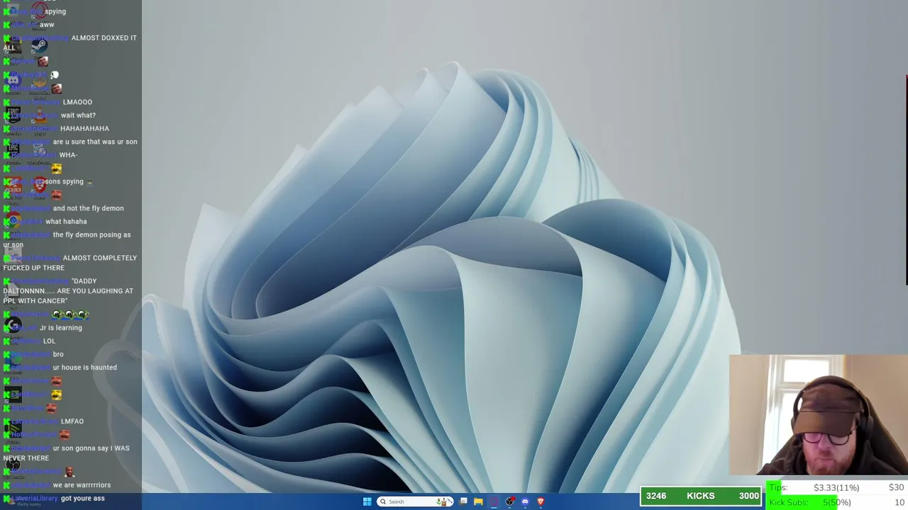Click the Kick Subs goal progress bar
The height and width of the screenshot is (510, 908).
[836, 502]
